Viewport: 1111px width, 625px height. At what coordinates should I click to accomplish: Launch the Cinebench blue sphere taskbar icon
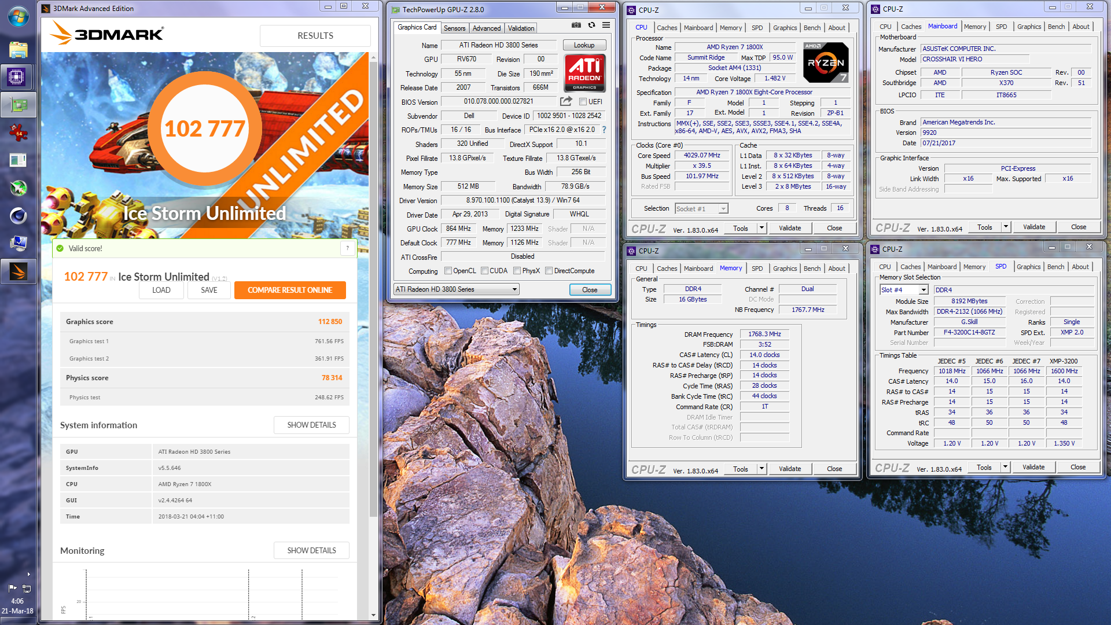[x=18, y=216]
